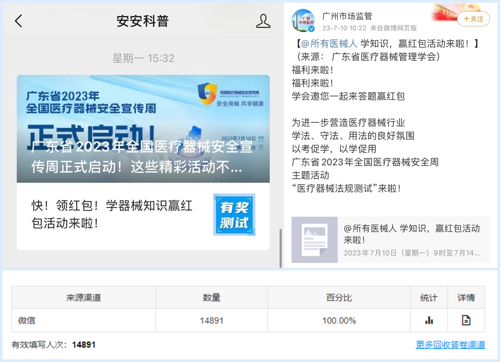Select the “医疗器械法规测试”来啦 line
500x362 pixels.
[346, 188]
